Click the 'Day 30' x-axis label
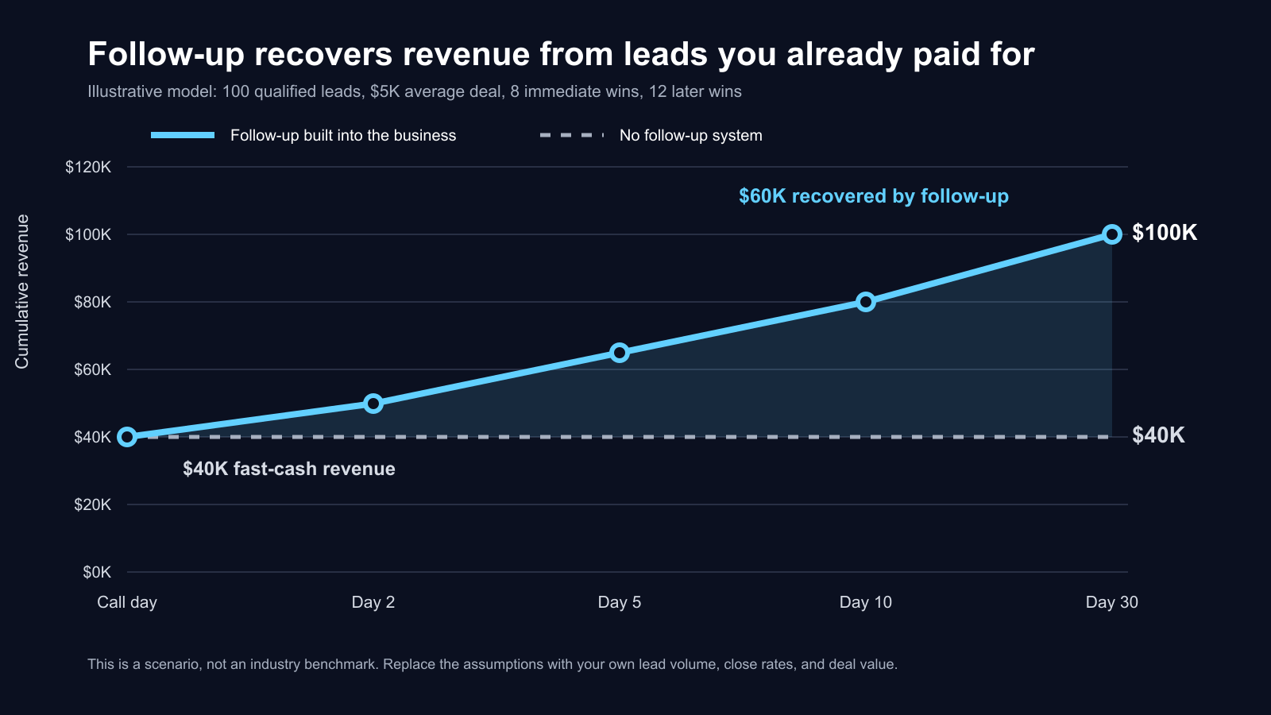This screenshot has width=1271, height=715. [x=1112, y=602]
